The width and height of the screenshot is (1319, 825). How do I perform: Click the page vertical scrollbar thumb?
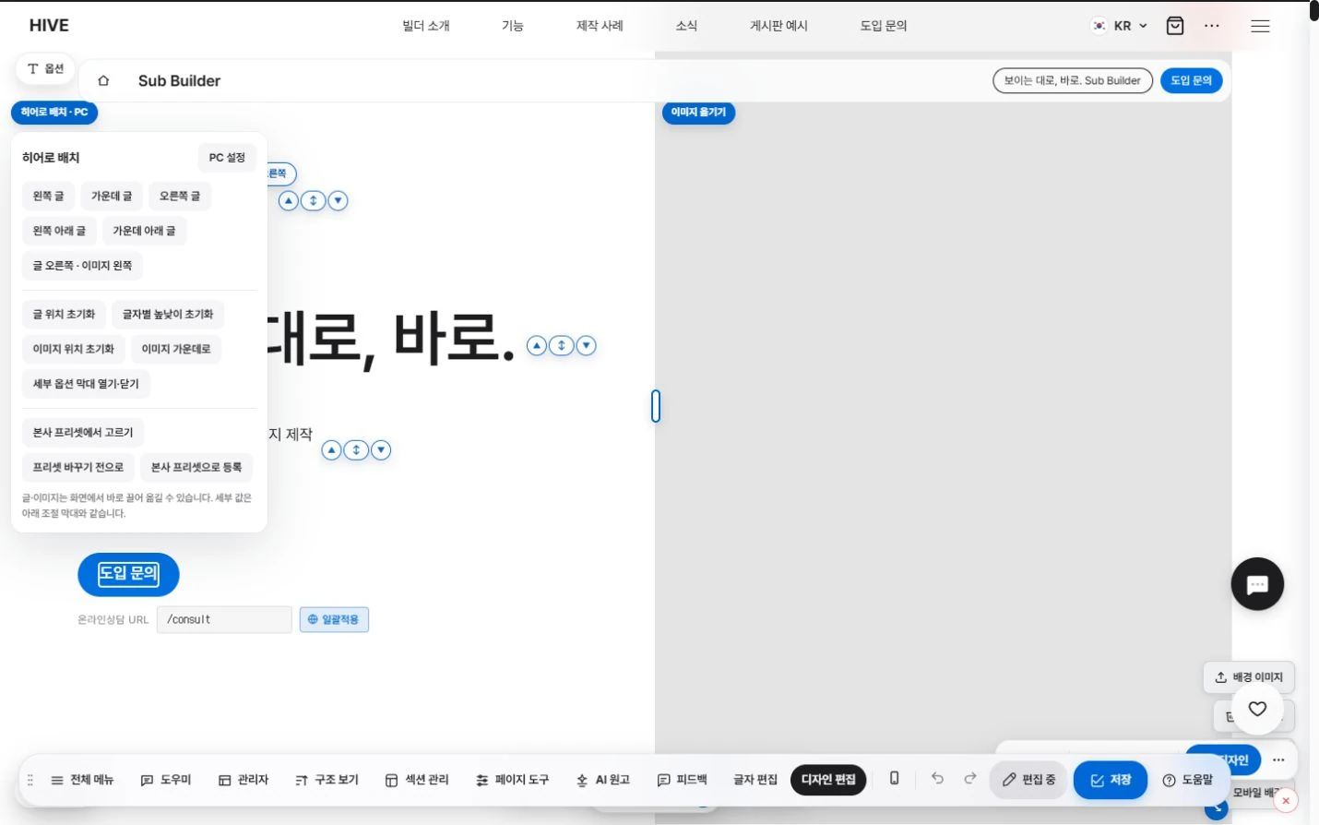(1313, 11)
